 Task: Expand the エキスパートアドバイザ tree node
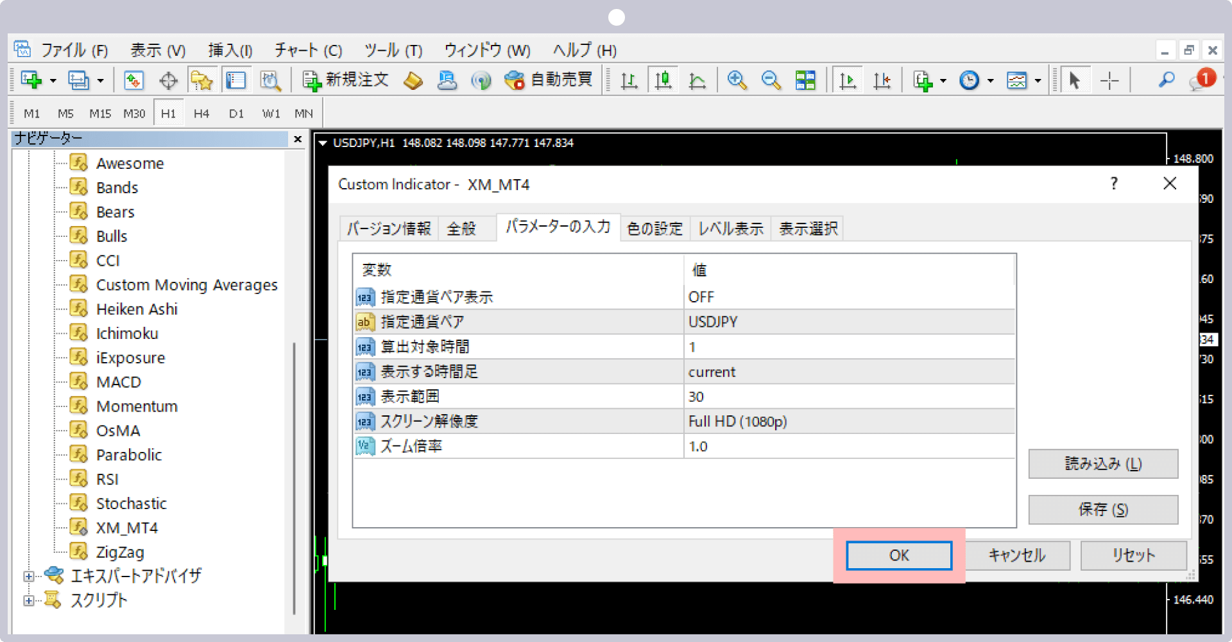coord(29,577)
